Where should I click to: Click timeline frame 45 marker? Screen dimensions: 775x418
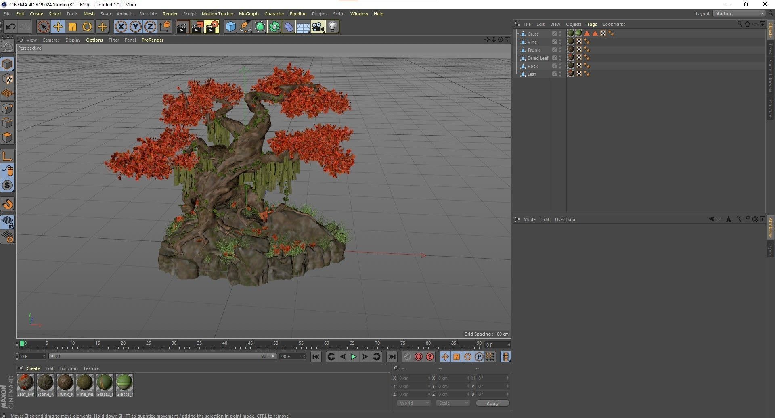coord(250,344)
